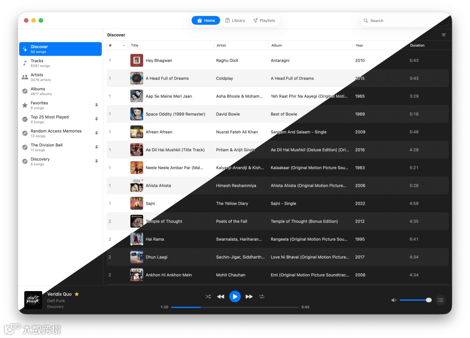470x338 pixels.
Task: Click the Nusrat Fateh Ali Khan artist cell
Action: 237,132
